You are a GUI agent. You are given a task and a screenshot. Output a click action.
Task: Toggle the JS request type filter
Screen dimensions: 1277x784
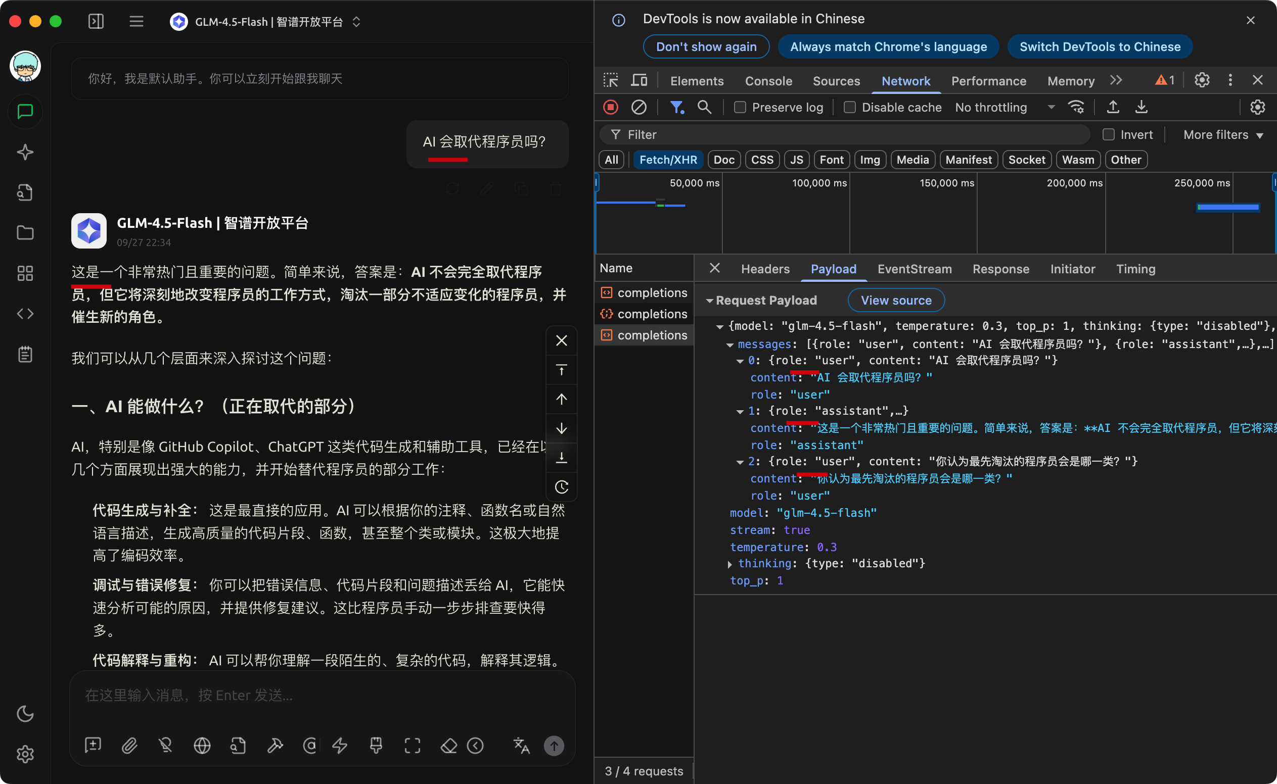[797, 160]
